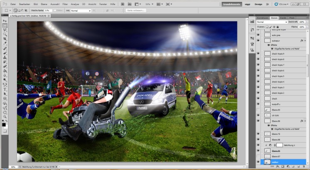Click the foreground color swatch

click(4, 124)
